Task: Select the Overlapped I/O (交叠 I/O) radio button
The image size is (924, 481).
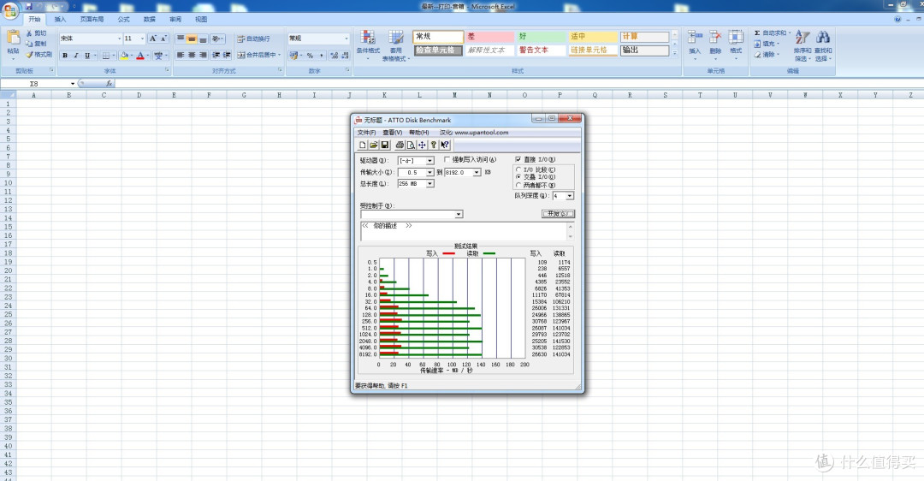Action: 518,177
